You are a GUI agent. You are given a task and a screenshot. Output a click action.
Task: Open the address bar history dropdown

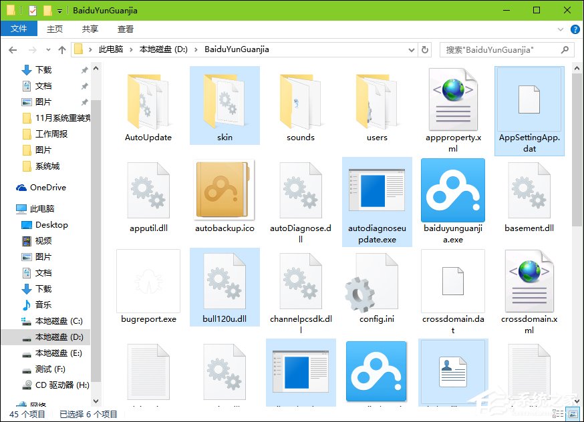[412, 49]
